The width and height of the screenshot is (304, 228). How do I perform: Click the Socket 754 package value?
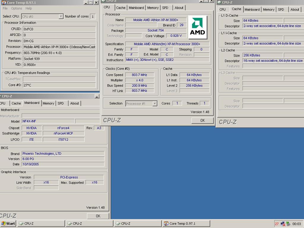156,30
